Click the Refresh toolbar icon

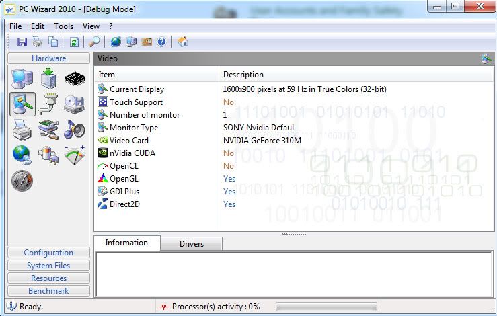pyautogui.click(x=74, y=42)
